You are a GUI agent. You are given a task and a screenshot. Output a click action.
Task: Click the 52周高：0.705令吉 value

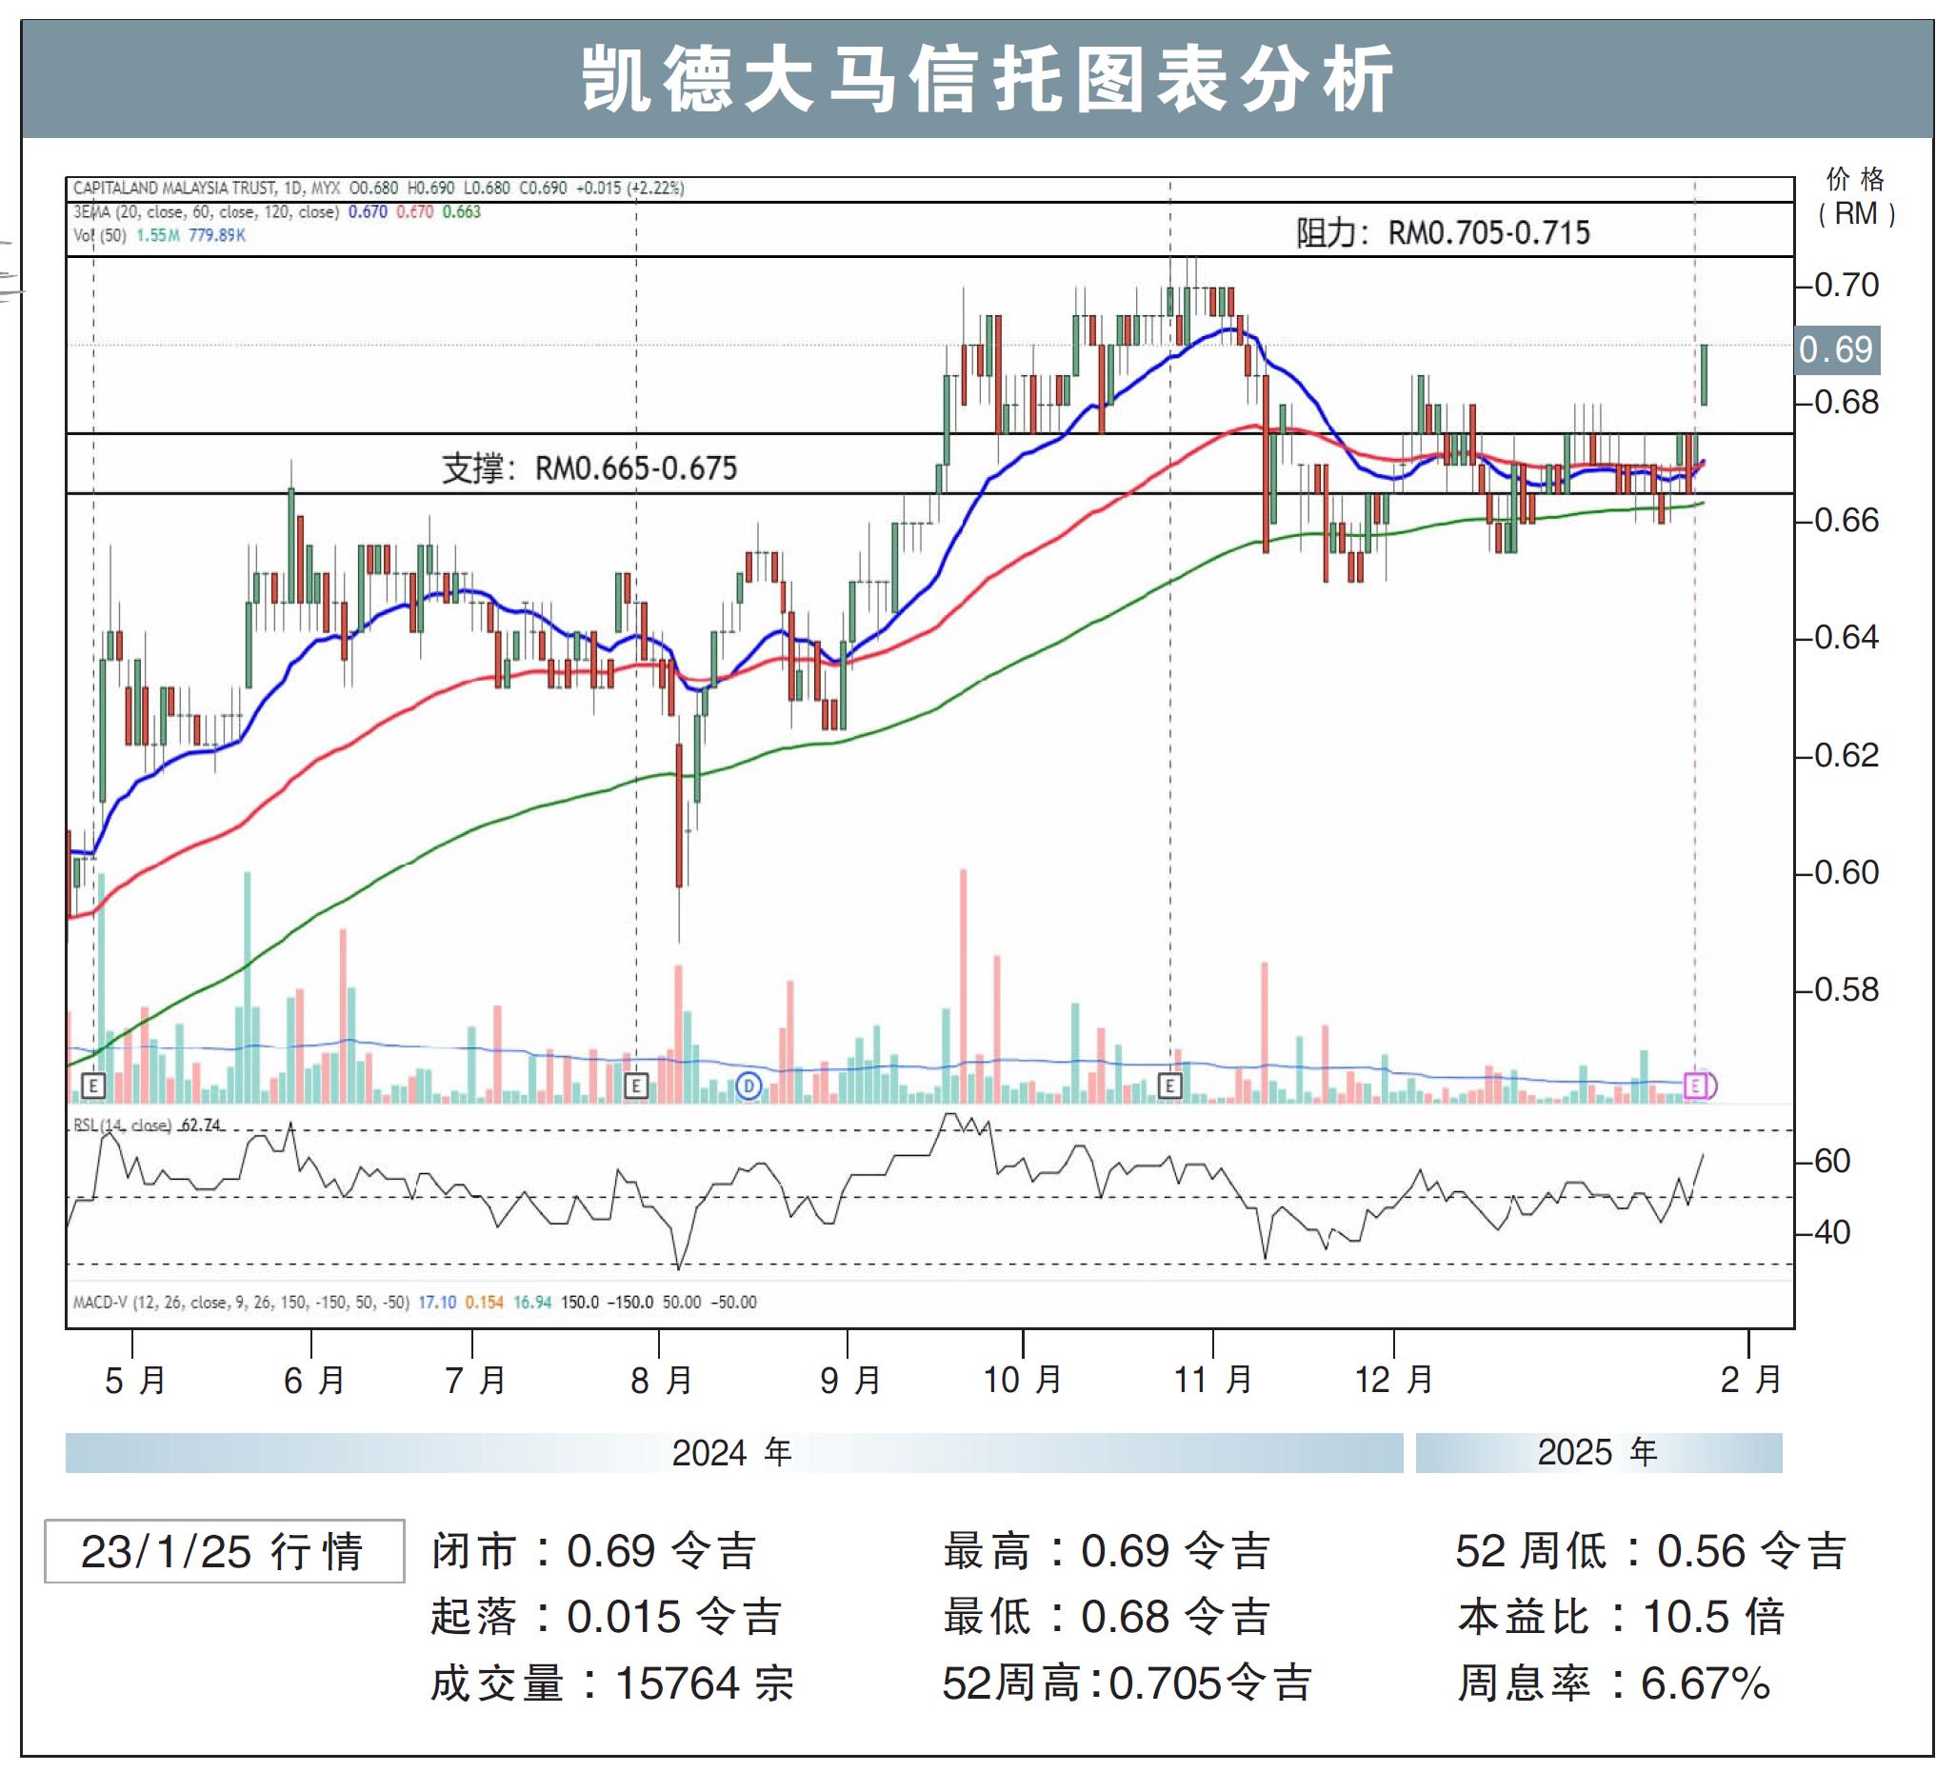click(1128, 1682)
